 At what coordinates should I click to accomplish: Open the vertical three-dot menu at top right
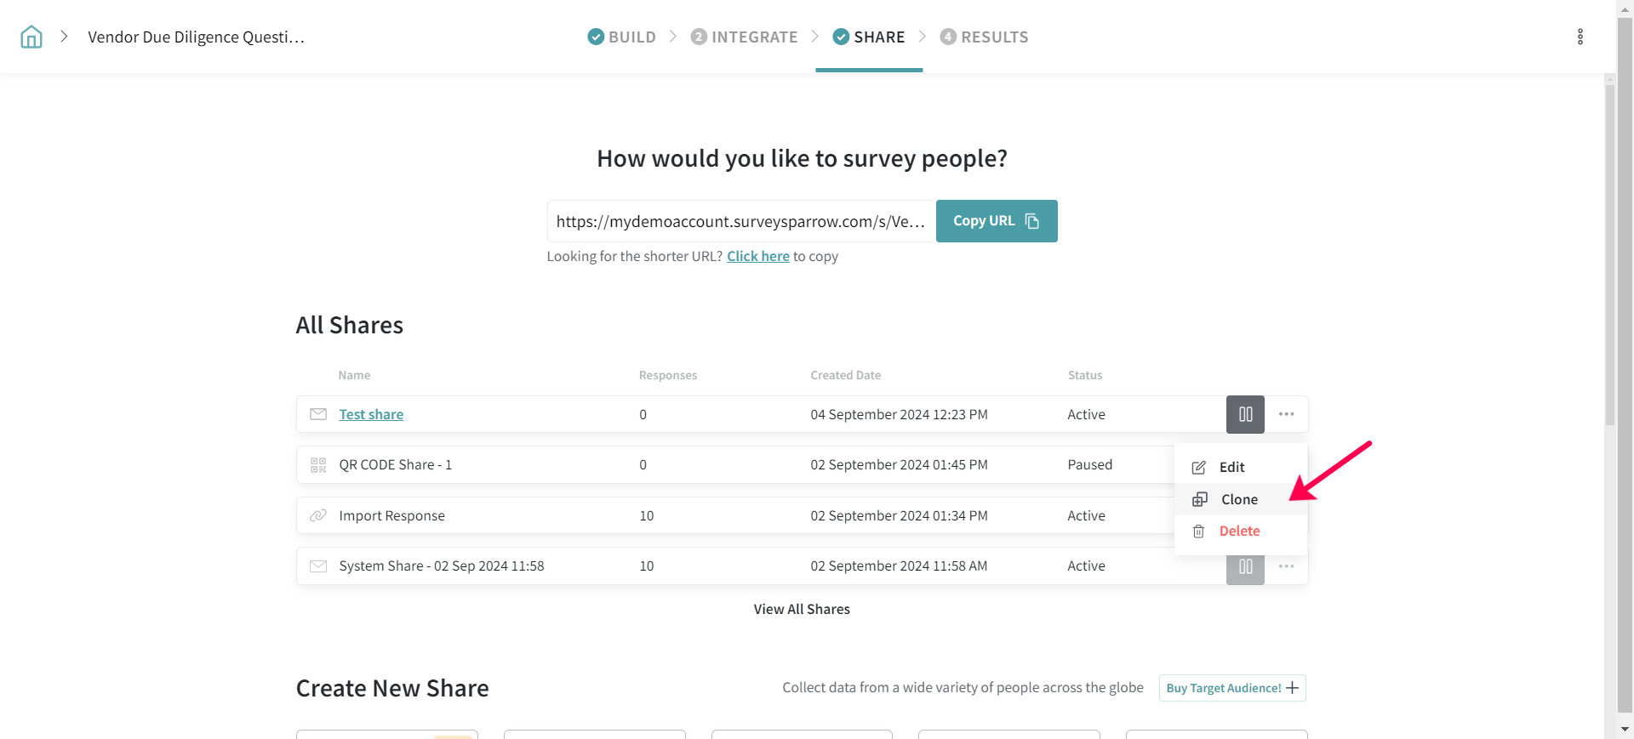coord(1580,37)
